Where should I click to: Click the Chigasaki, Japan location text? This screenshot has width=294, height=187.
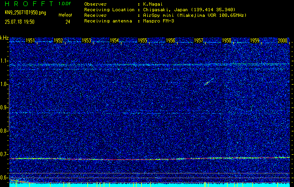[x=189, y=9]
